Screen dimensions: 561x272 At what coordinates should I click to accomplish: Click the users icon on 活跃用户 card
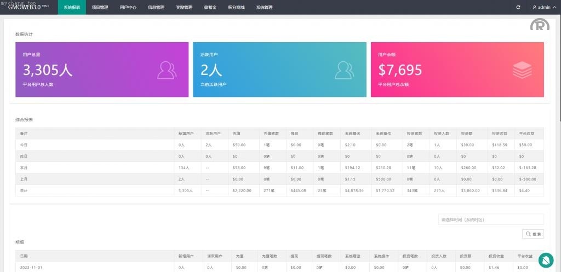(345, 70)
